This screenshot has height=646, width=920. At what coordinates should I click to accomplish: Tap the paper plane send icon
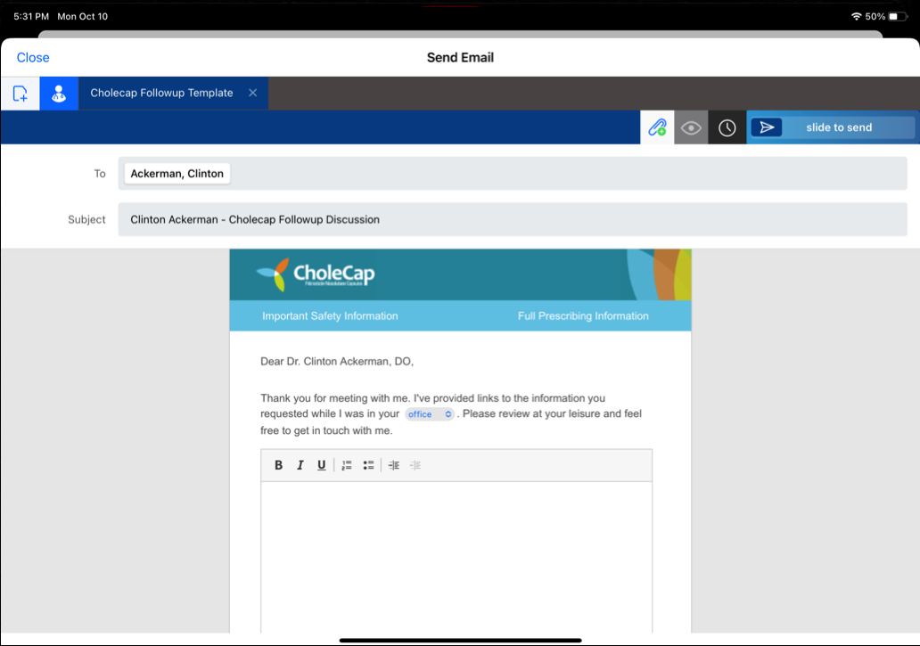[x=767, y=127]
